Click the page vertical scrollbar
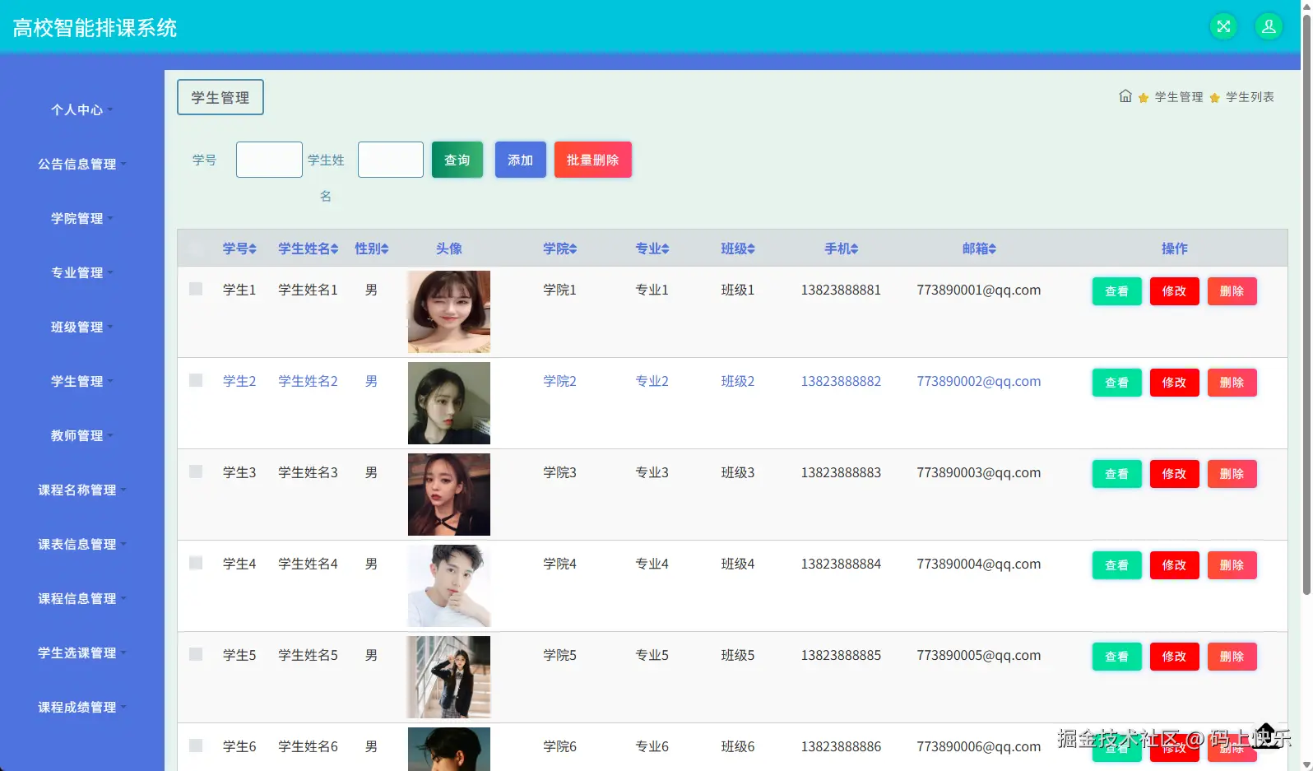This screenshot has height=771, width=1313. coord(1306,304)
